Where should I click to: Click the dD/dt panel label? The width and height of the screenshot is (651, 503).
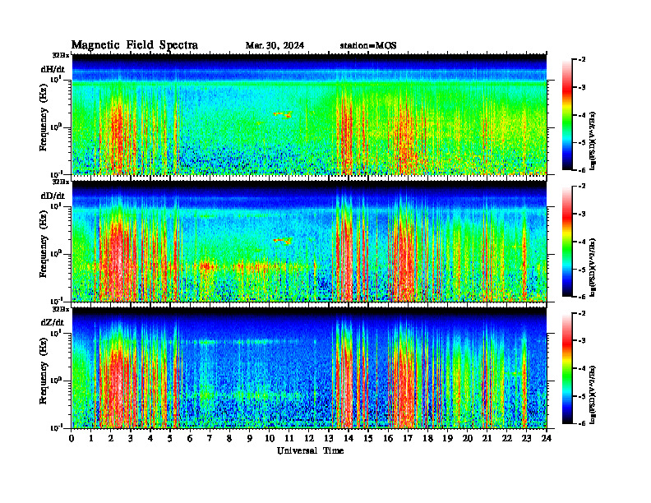click(x=53, y=196)
